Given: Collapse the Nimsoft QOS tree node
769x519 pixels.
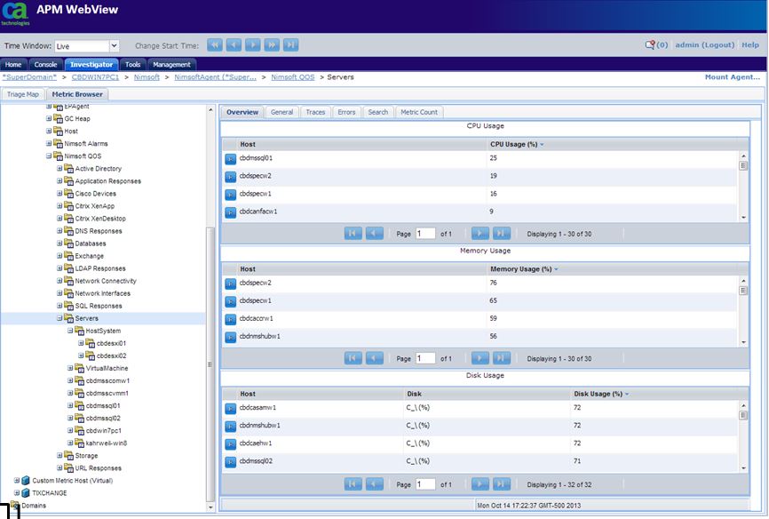Looking at the screenshot, I should coord(49,156).
